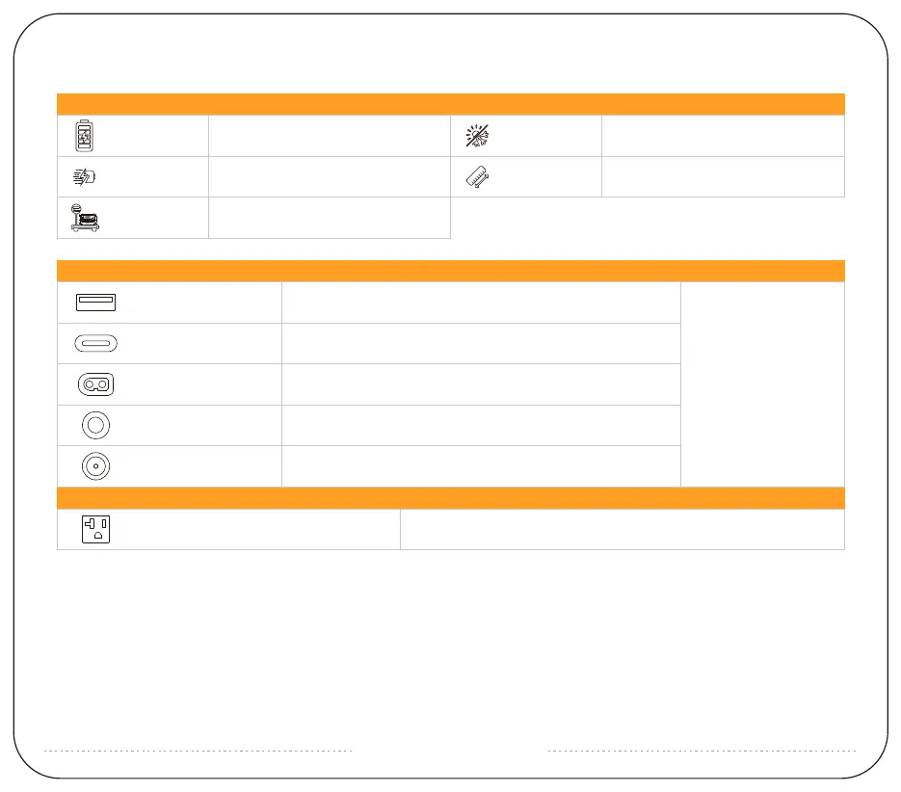Select the empty cell next to the ruler icon

pyautogui.click(x=723, y=176)
